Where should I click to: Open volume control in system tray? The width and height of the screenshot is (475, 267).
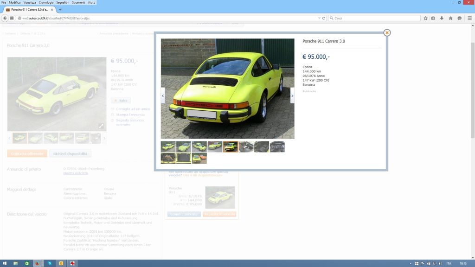coord(441,264)
